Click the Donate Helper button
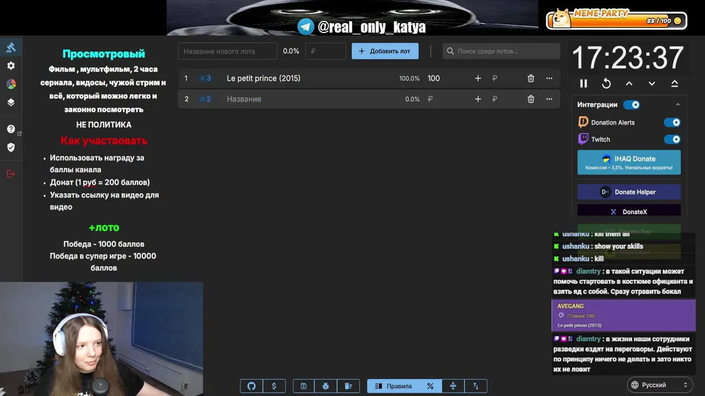The width and height of the screenshot is (705, 396). click(629, 192)
